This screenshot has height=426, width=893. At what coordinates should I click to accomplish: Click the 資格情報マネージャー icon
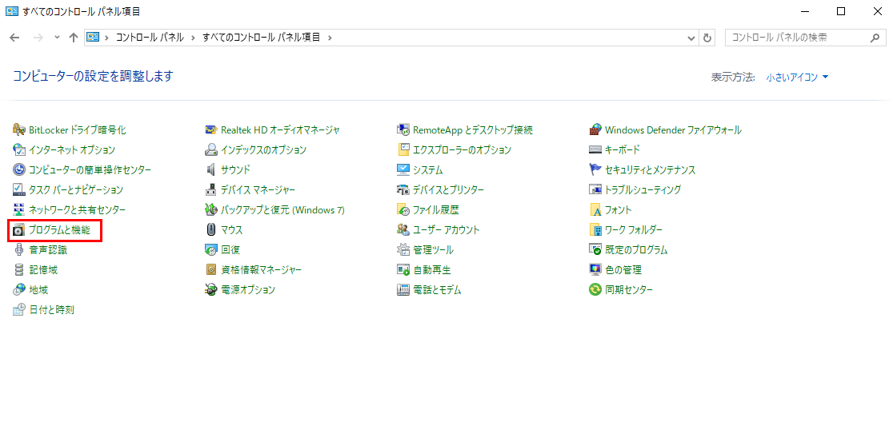click(x=211, y=269)
